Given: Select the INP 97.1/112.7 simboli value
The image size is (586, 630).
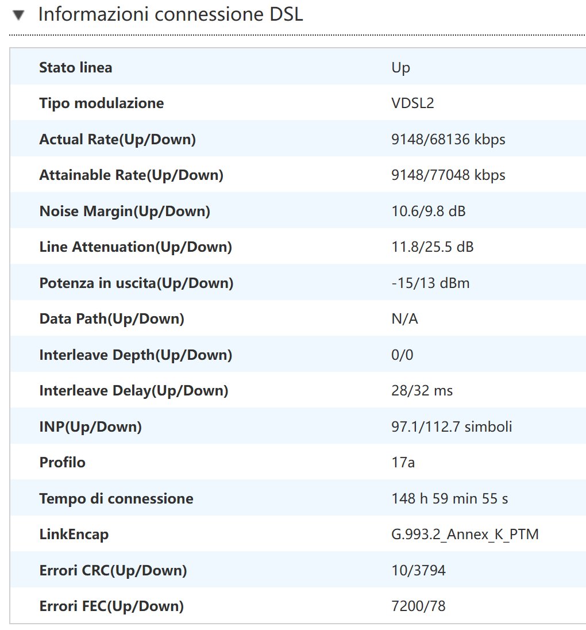Looking at the screenshot, I should pyautogui.click(x=452, y=427).
